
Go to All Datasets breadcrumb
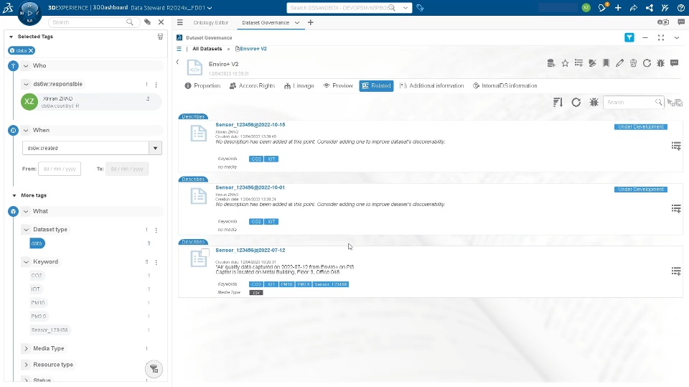207,49
